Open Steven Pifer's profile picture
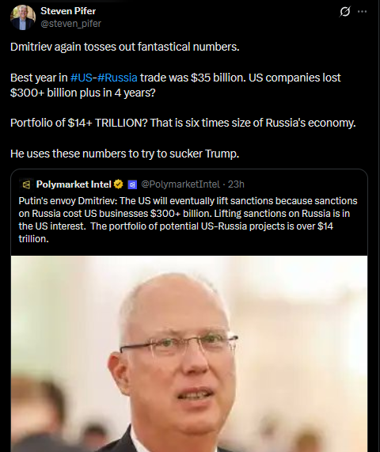The width and height of the screenshot is (380, 452). click(23, 17)
